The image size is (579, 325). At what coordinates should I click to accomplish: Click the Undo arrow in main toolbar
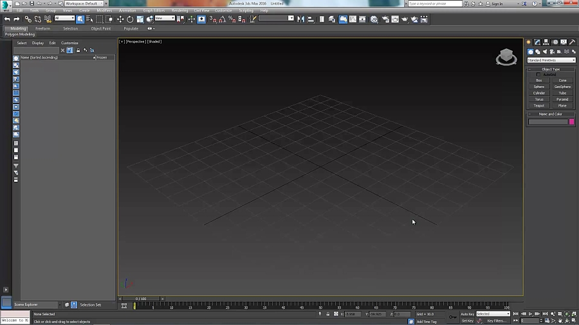(7, 19)
